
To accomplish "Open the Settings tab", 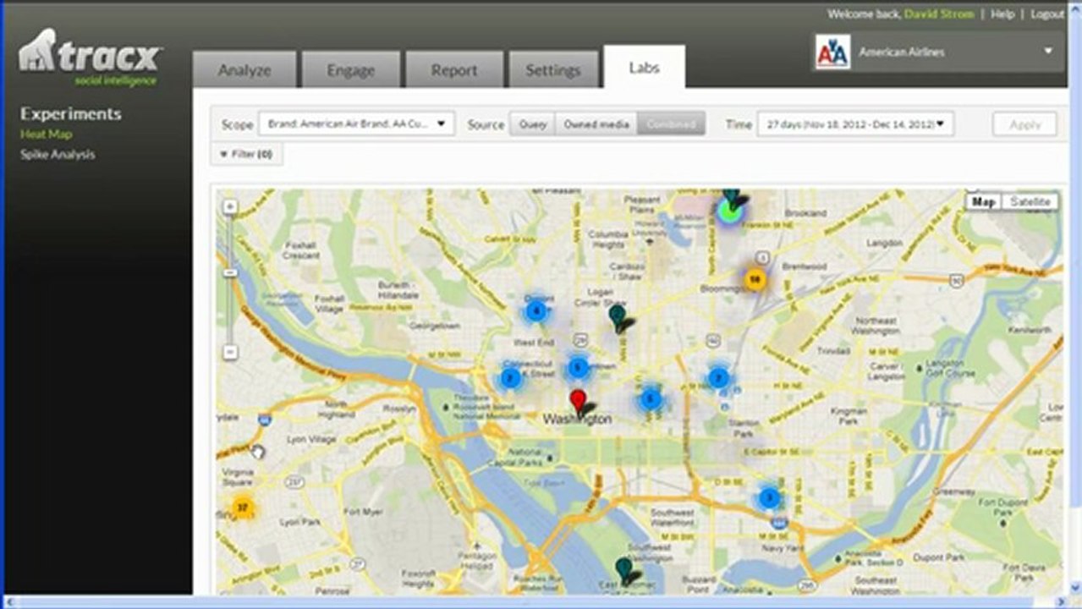I will pos(553,70).
